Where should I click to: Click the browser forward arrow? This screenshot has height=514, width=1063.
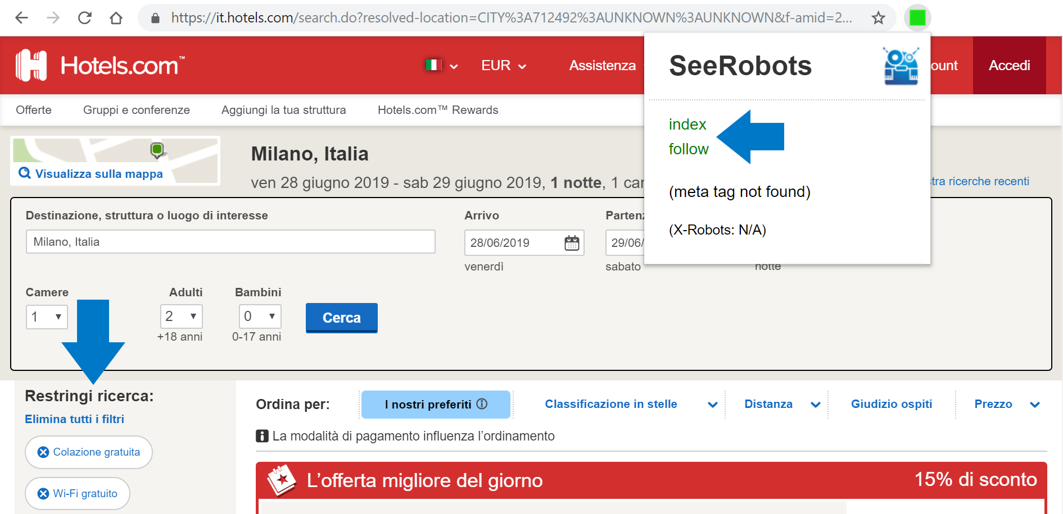coord(53,18)
